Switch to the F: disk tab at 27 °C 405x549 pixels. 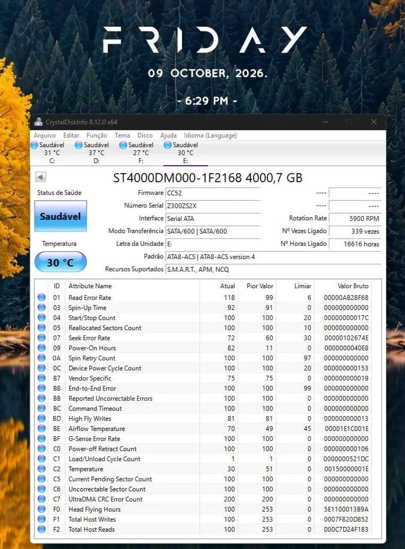[141, 153]
